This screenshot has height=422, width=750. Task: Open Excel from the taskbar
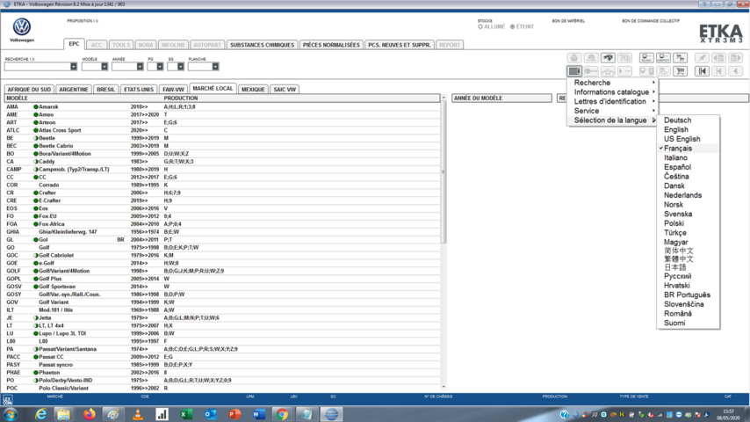click(186, 414)
